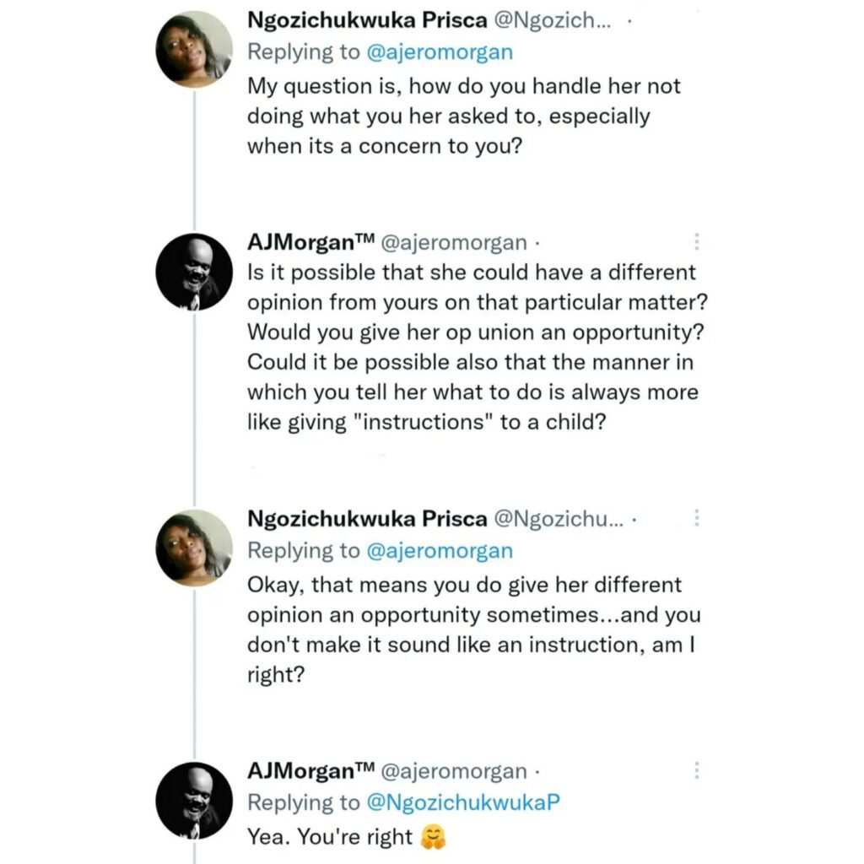Viewport: 864px width, 864px height.
Task: Open the @NgozichukwukaP mention link
Action: (462, 803)
